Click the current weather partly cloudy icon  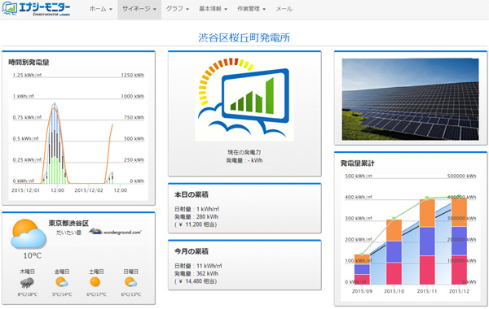(x=28, y=233)
